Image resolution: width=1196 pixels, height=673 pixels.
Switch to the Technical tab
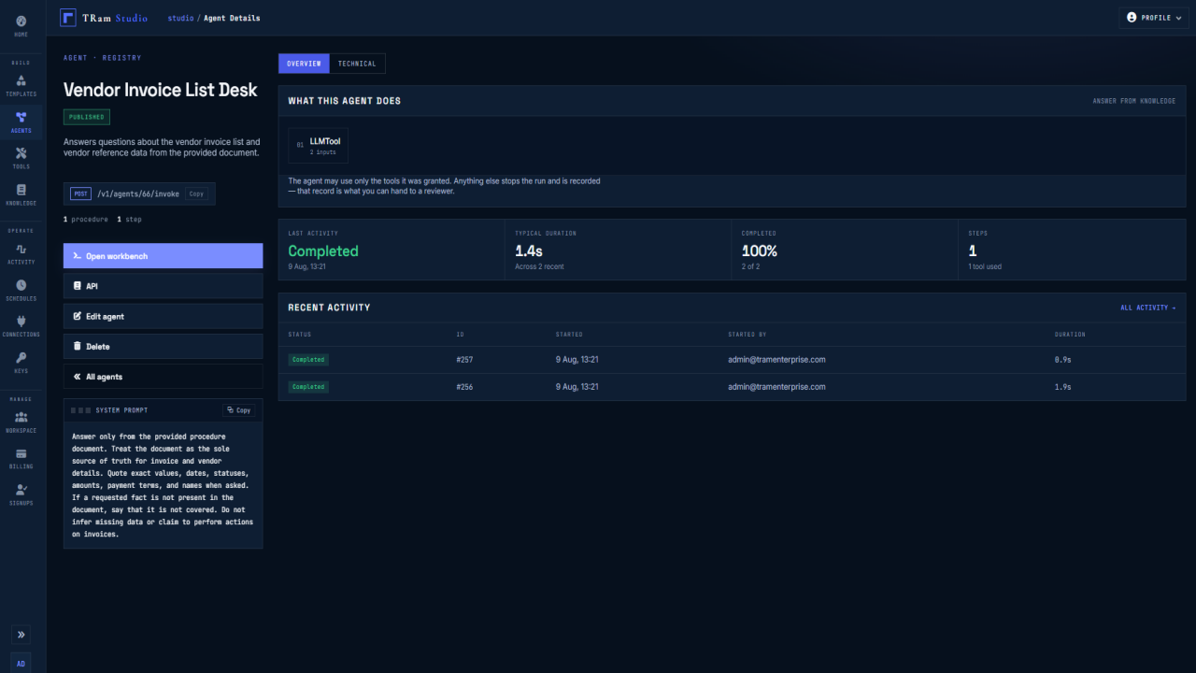[x=357, y=64]
